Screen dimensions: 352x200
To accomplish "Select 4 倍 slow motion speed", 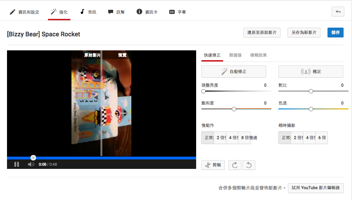I will pyautogui.click(x=232, y=138).
